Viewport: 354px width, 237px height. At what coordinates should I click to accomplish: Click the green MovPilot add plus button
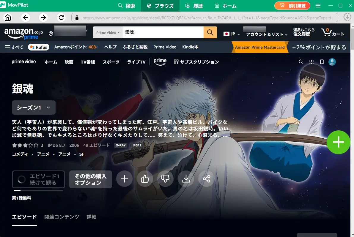(x=338, y=142)
